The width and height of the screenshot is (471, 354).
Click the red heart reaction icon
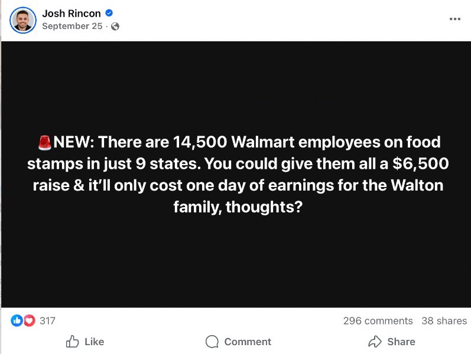click(29, 320)
